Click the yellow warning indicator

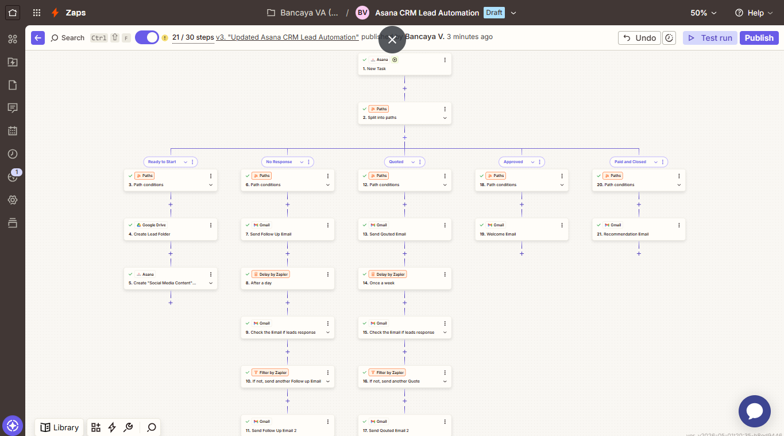165,38
